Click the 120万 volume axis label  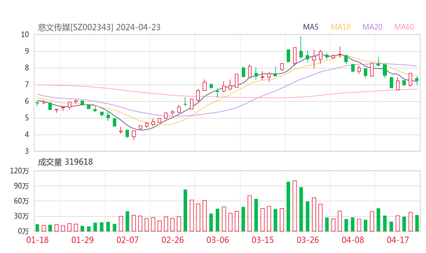[x=20, y=171]
